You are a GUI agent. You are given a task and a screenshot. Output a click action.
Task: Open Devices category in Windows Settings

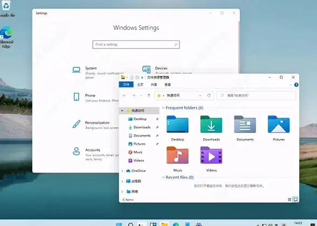click(167, 70)
